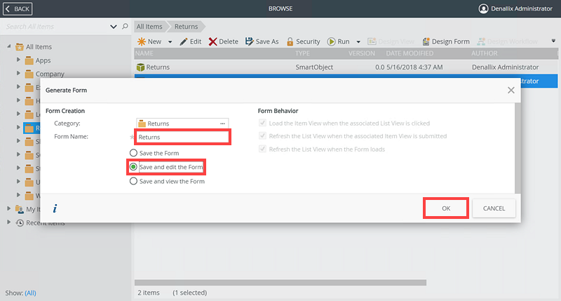The height and width of the screenshot is (301, 561).
Task: Open the toolbar overflow arrow
Action: click(x=553, y=41)
